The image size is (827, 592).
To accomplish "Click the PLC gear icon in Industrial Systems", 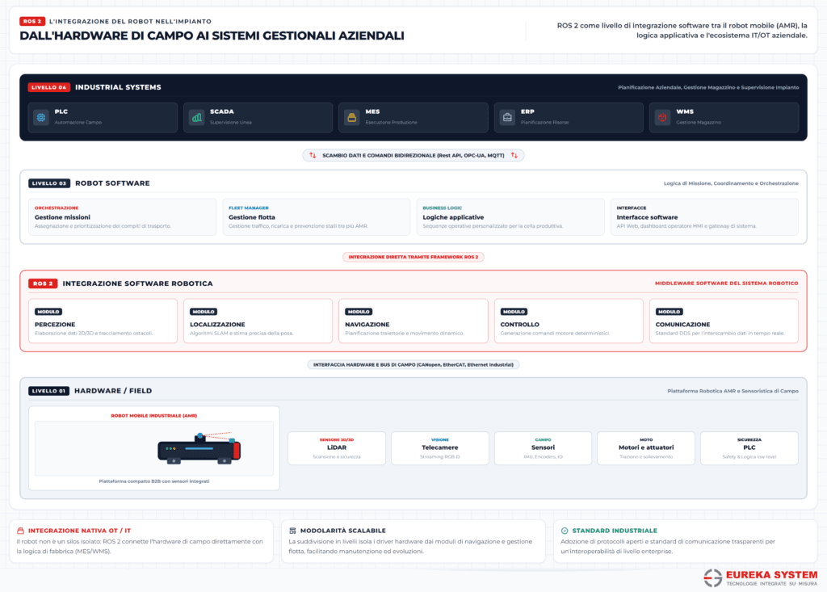I will point(41,117).
